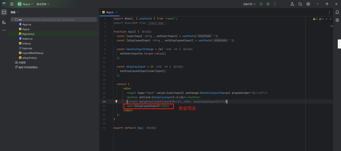Click 显示用法 hint next to handleInputChange

point(188,49)
